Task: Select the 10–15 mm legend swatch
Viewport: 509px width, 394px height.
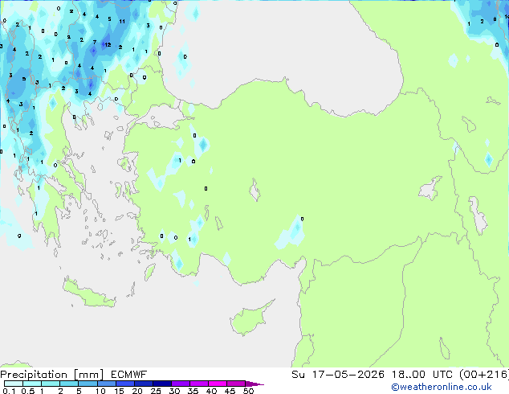Action: (x=106, y=384)
